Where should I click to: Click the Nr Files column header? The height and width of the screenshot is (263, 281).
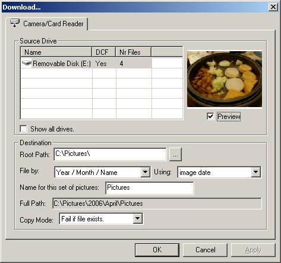click(x=134, y=52)
